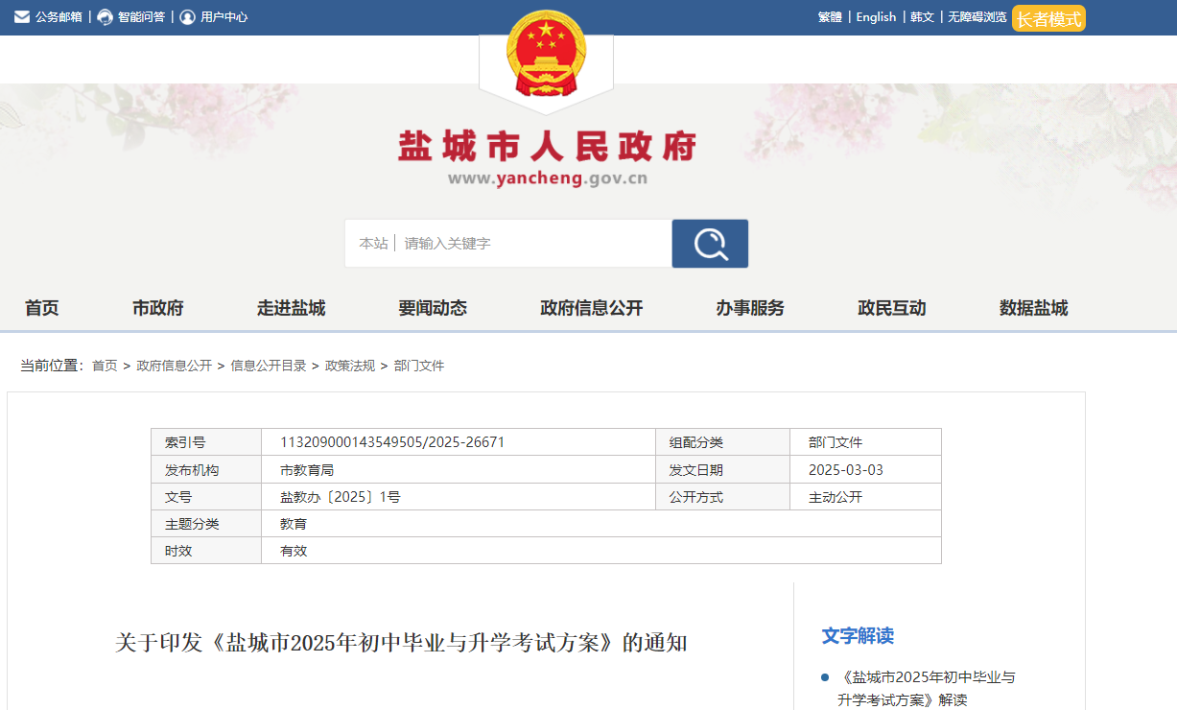Open the 首页 navigation menu item
This screenshot has height=710, width=1177.
pos(41,308)
